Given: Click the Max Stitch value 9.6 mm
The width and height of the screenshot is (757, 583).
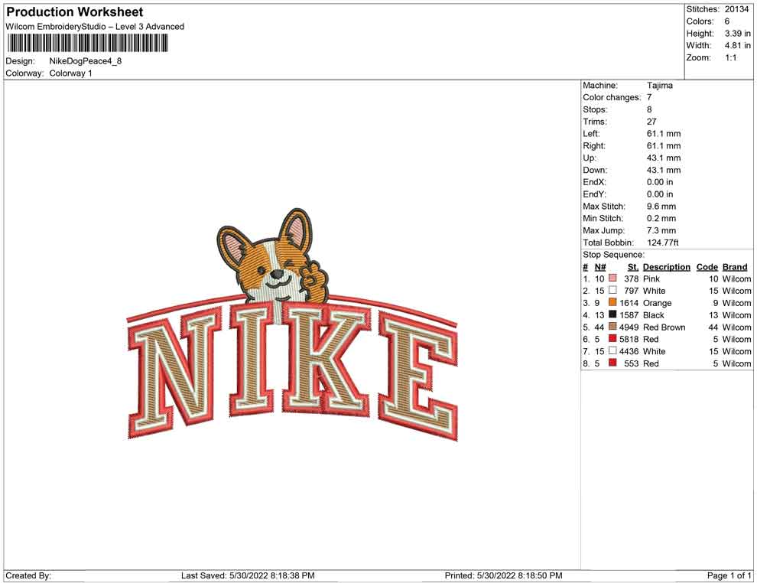Looking at the screenshot, I should click(661, 207).
